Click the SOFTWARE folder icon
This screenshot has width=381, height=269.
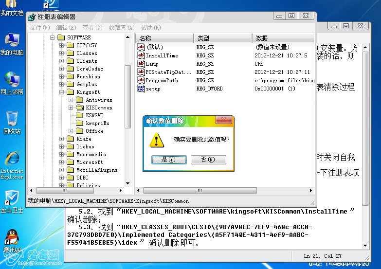[x=61, y=37]
